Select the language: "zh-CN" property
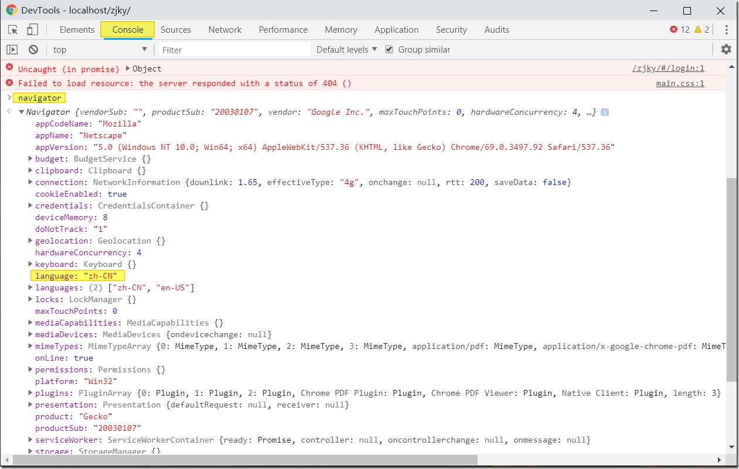739x469 pixels. pyautogui.click(x=78, y=276)
